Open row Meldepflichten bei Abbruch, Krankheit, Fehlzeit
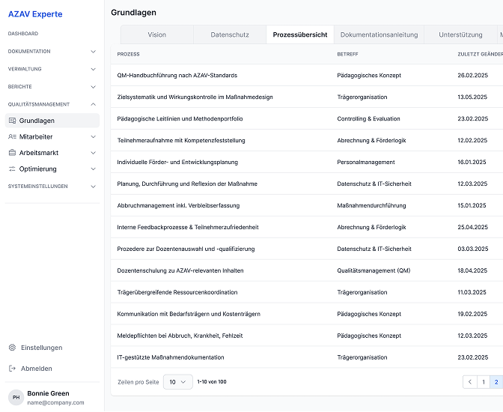Image resolution: width=503 pixels, height=412 pixels. pyautogui.click(x=307, y=336)
